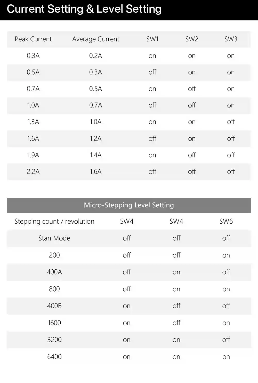Viewport: 258px width, 383px height.
Task: Select the 1.0A peak current cell
Action: click(x=33, y=105)
